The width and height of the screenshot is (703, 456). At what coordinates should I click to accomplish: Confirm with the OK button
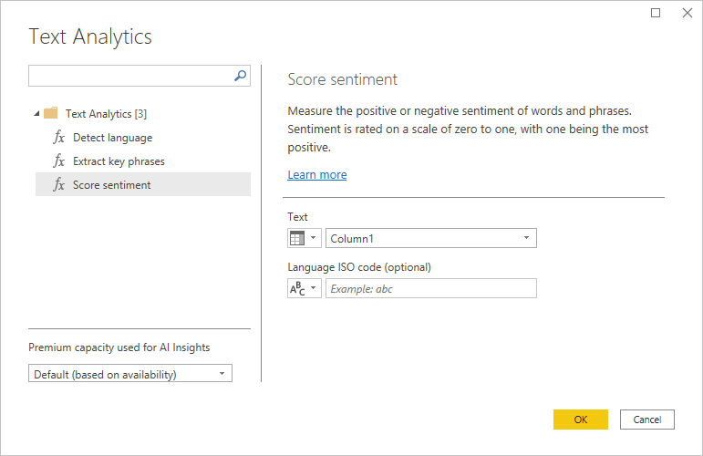click(580, 420)
